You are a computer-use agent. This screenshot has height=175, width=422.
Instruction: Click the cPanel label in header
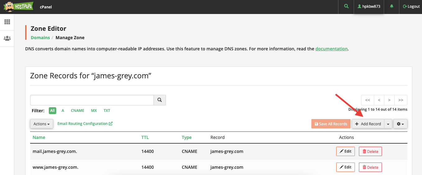point(46,7)
